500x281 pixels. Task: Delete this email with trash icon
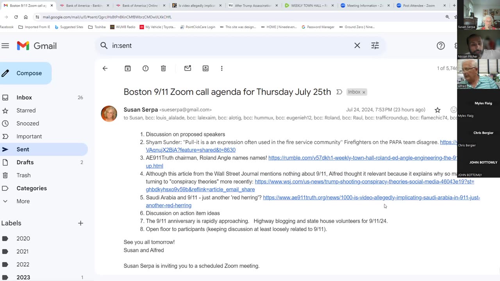click(163, 68)
